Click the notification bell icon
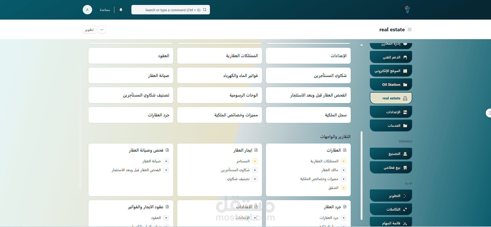This screenshot has width=491, height=227. [x=121, y=10]
